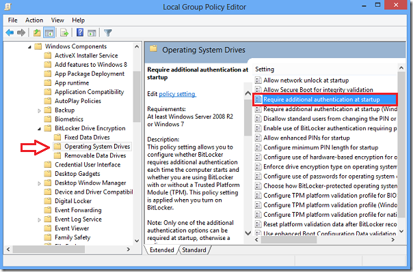Viewport: 413px width, 272px height.
Task: Select App Package Deployment folder
Action: pyautogui.click(x=90, y=74)
